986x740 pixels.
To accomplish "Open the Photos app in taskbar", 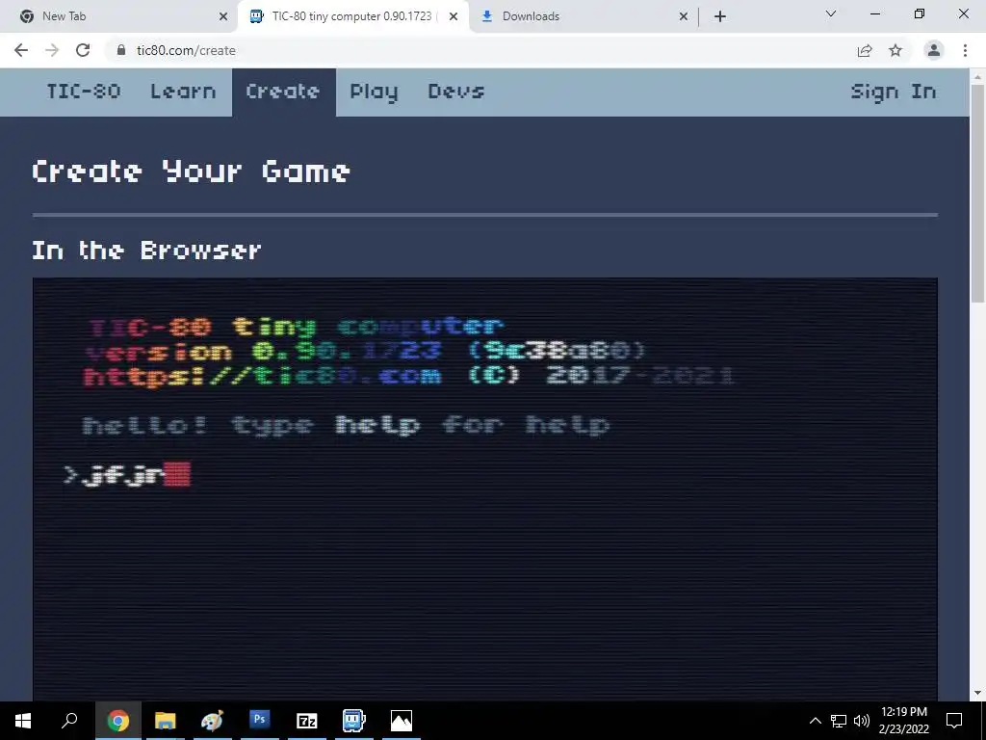I will (x=402, y=721).
